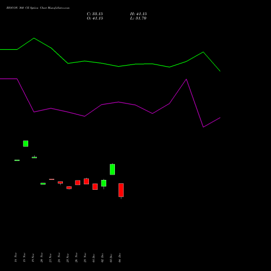The width and height of the screenshot is (271, 271).
Task: Click the green candle above 02 Dec
Action: coord(104,183)
